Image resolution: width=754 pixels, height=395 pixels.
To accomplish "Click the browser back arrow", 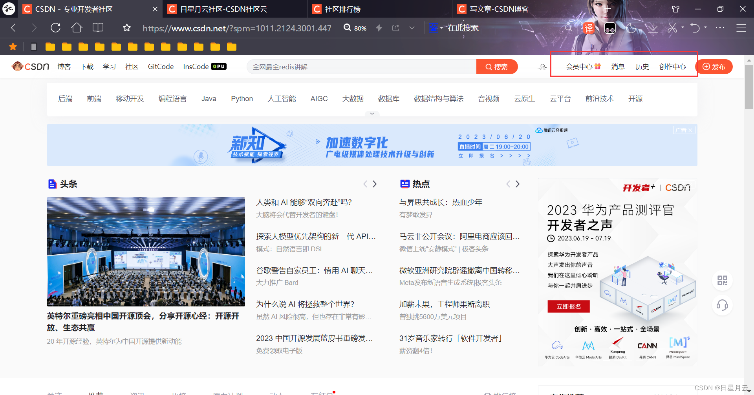I will point(13,28).
